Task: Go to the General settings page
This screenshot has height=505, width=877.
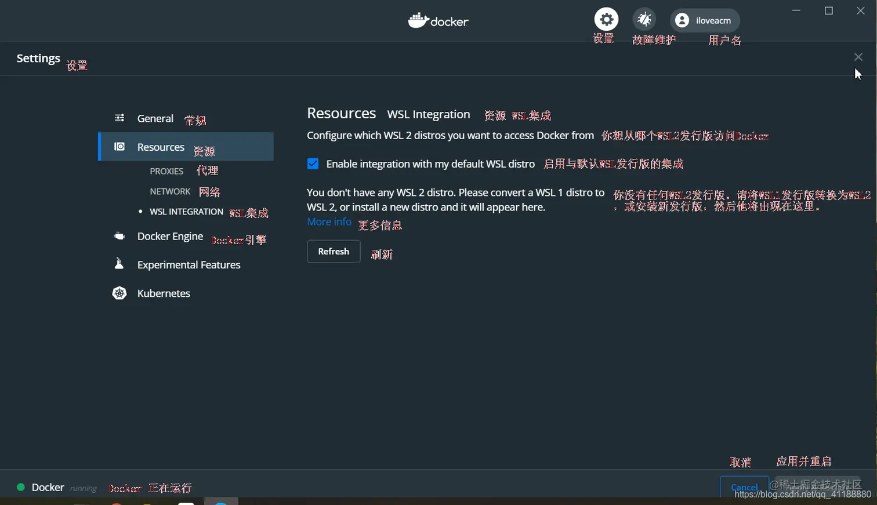Action: coord(155,118)
